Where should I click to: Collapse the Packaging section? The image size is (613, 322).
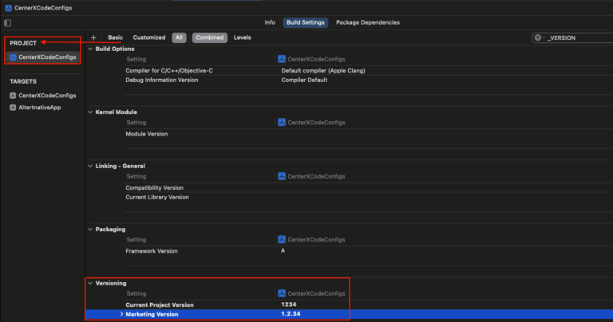[90, 230]
